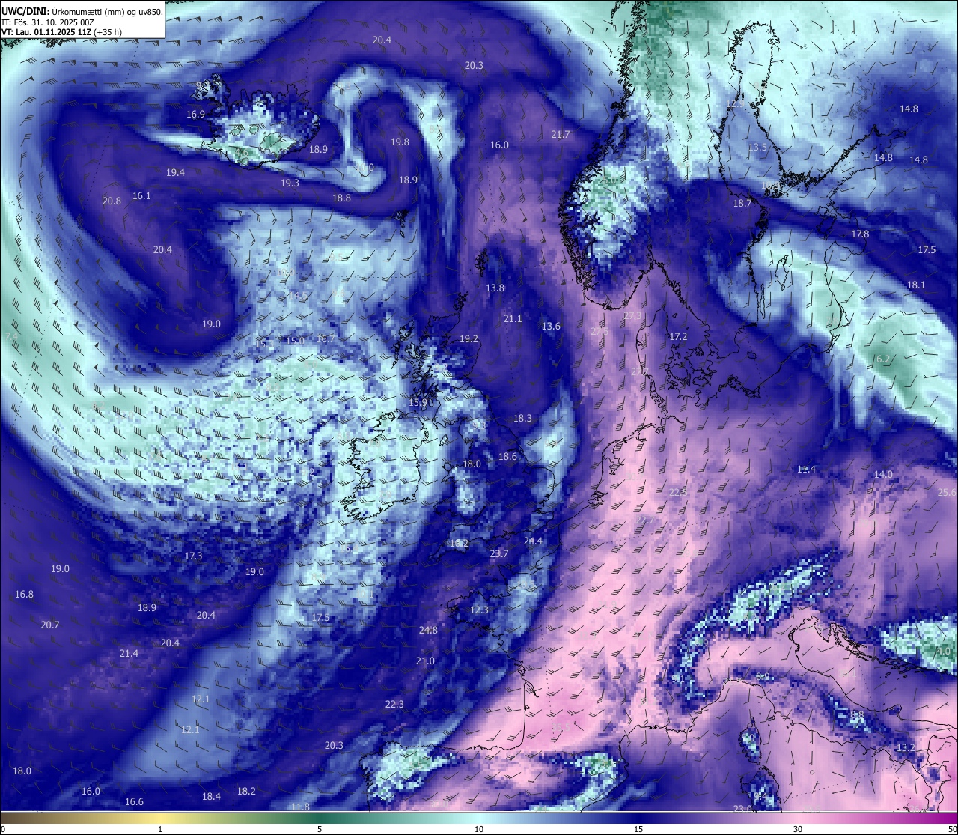The image size is (958, 835).
Task: Select the 18.8 value label
Action: pos(341,198)
